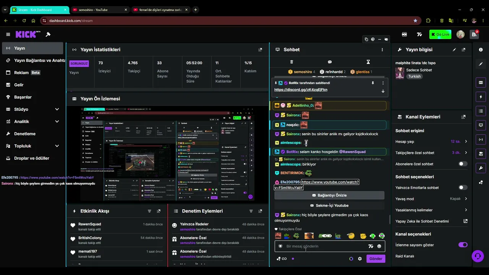Open chat settings gear icon
The width and height of the screenshot is (489, 275).
click(x=359, y=259)
